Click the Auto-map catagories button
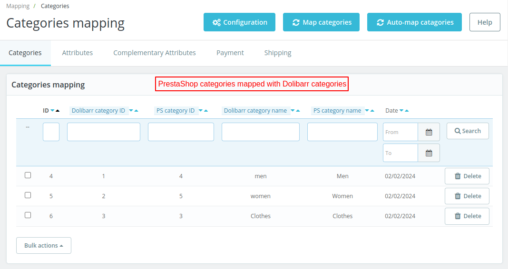 pyautogui.click(x=414, y=22)
